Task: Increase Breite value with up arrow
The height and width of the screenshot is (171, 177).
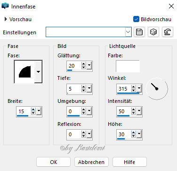Action: pos(33,109)
